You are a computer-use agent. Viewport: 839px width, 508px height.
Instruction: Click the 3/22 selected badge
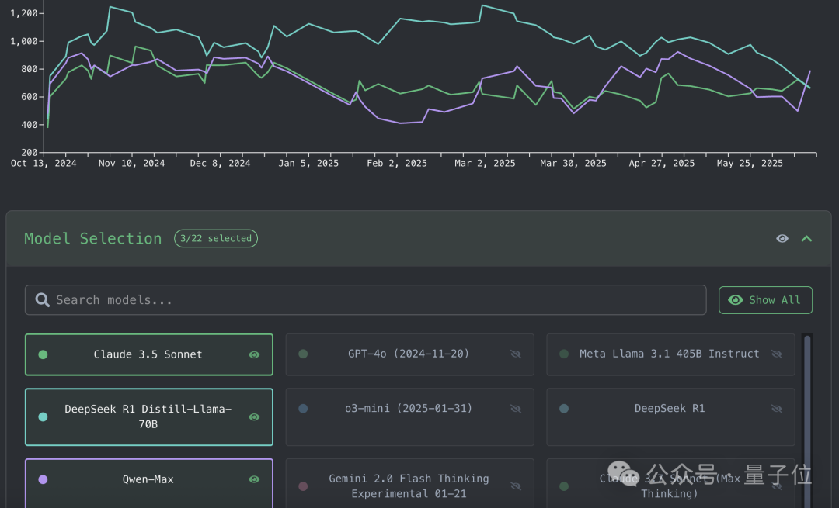[215, 239]
